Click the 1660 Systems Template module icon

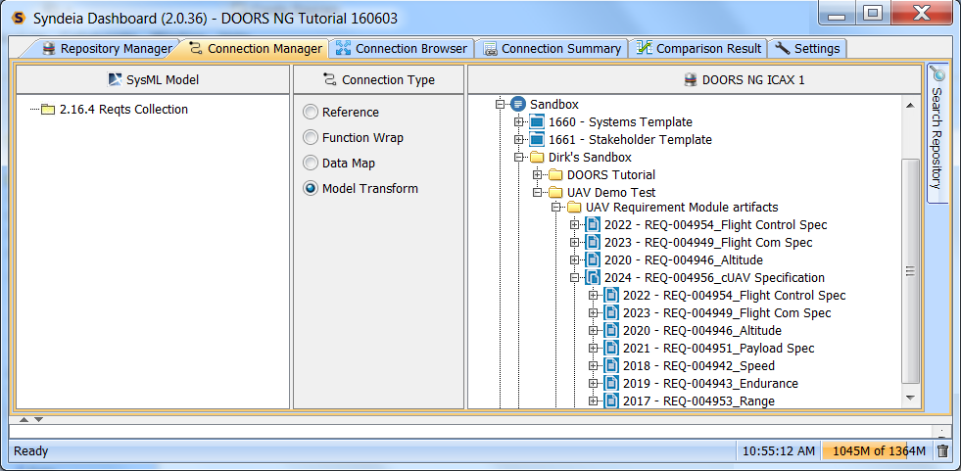pyautogui.click(x=537, y=121)
